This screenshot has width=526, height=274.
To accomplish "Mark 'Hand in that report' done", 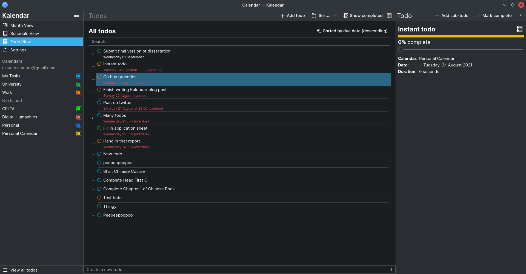I will [99, 141].
